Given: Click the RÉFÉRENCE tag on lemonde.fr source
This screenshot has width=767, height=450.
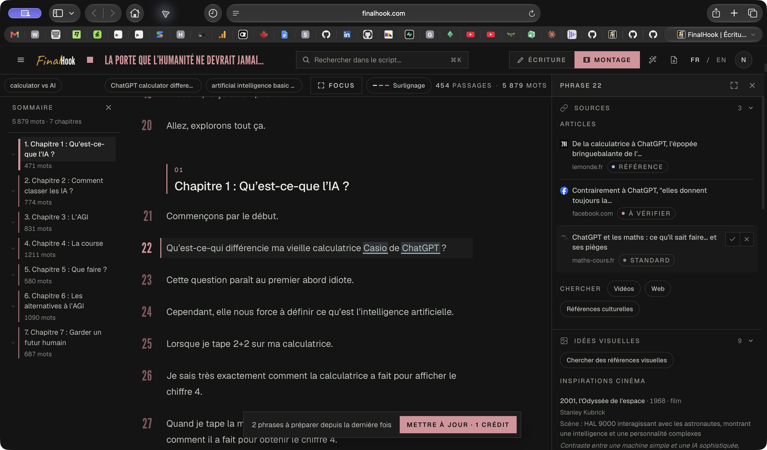Looking at the screenshot, I should tap(637, 167).
